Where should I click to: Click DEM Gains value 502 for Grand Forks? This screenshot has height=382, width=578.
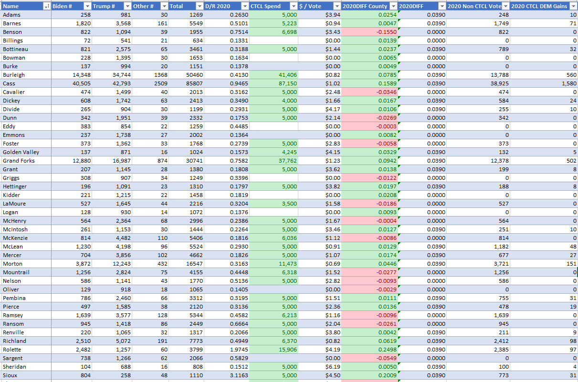(x=544, y=161)
